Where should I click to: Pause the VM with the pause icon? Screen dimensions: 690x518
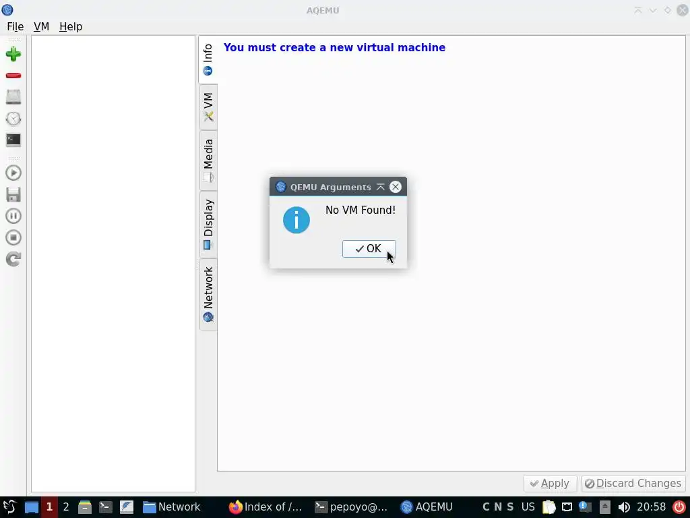[13, 216]
